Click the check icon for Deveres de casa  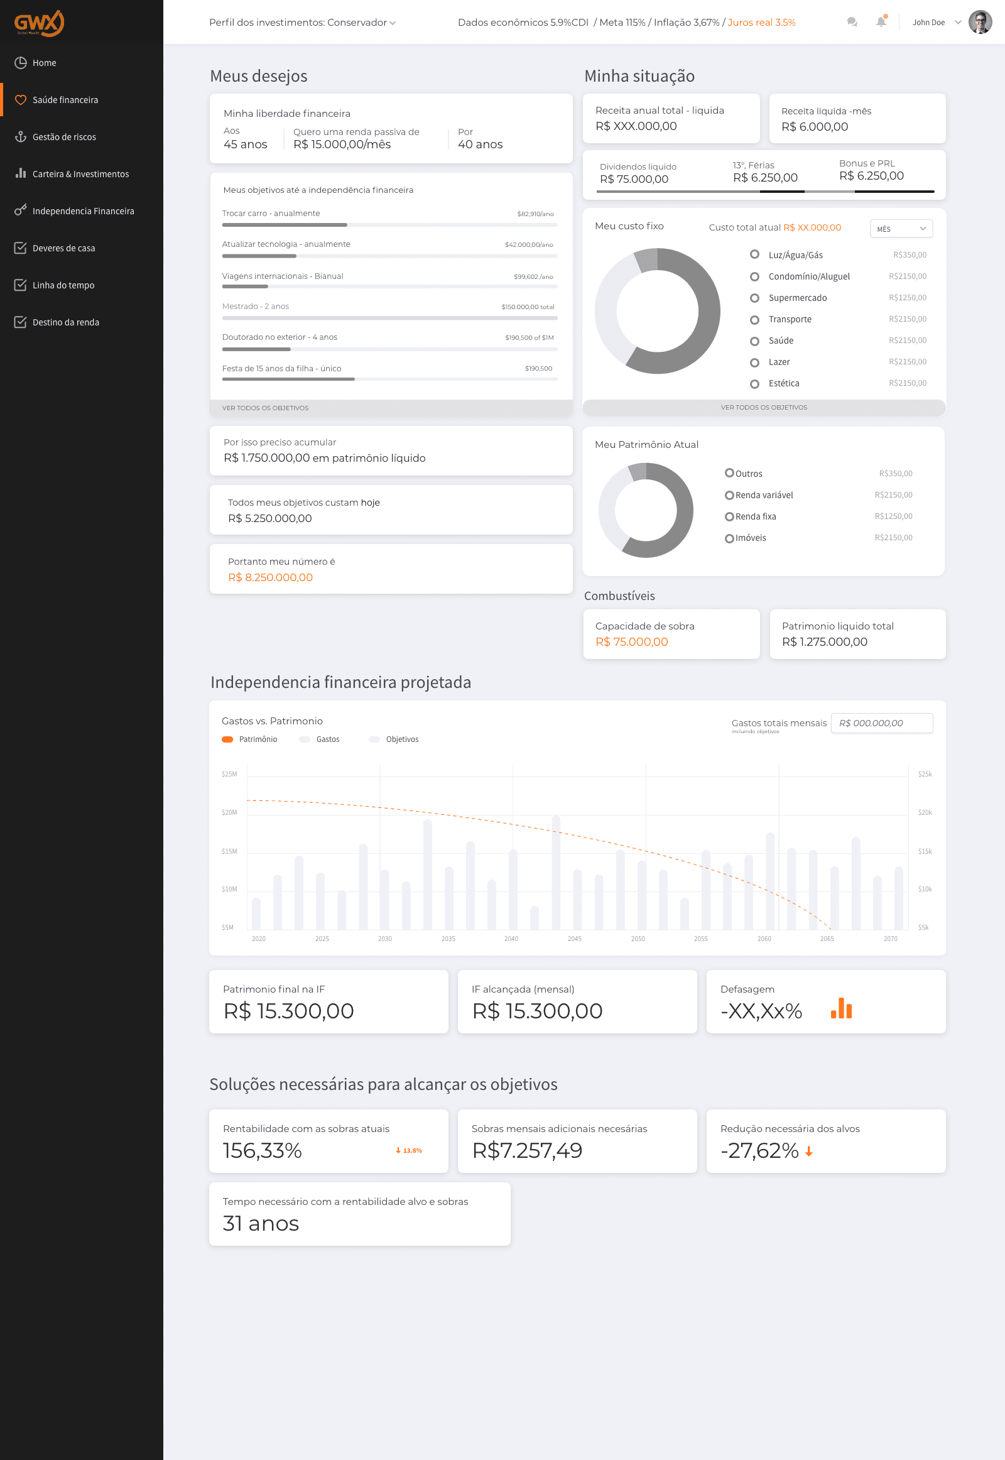pyautogui.click(x=21, y=248)
